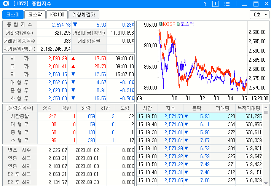The height and width of the screenshot is (187, 271).
Task: Open the 예상체결가 tab
Action: click(x=84, y=15)
